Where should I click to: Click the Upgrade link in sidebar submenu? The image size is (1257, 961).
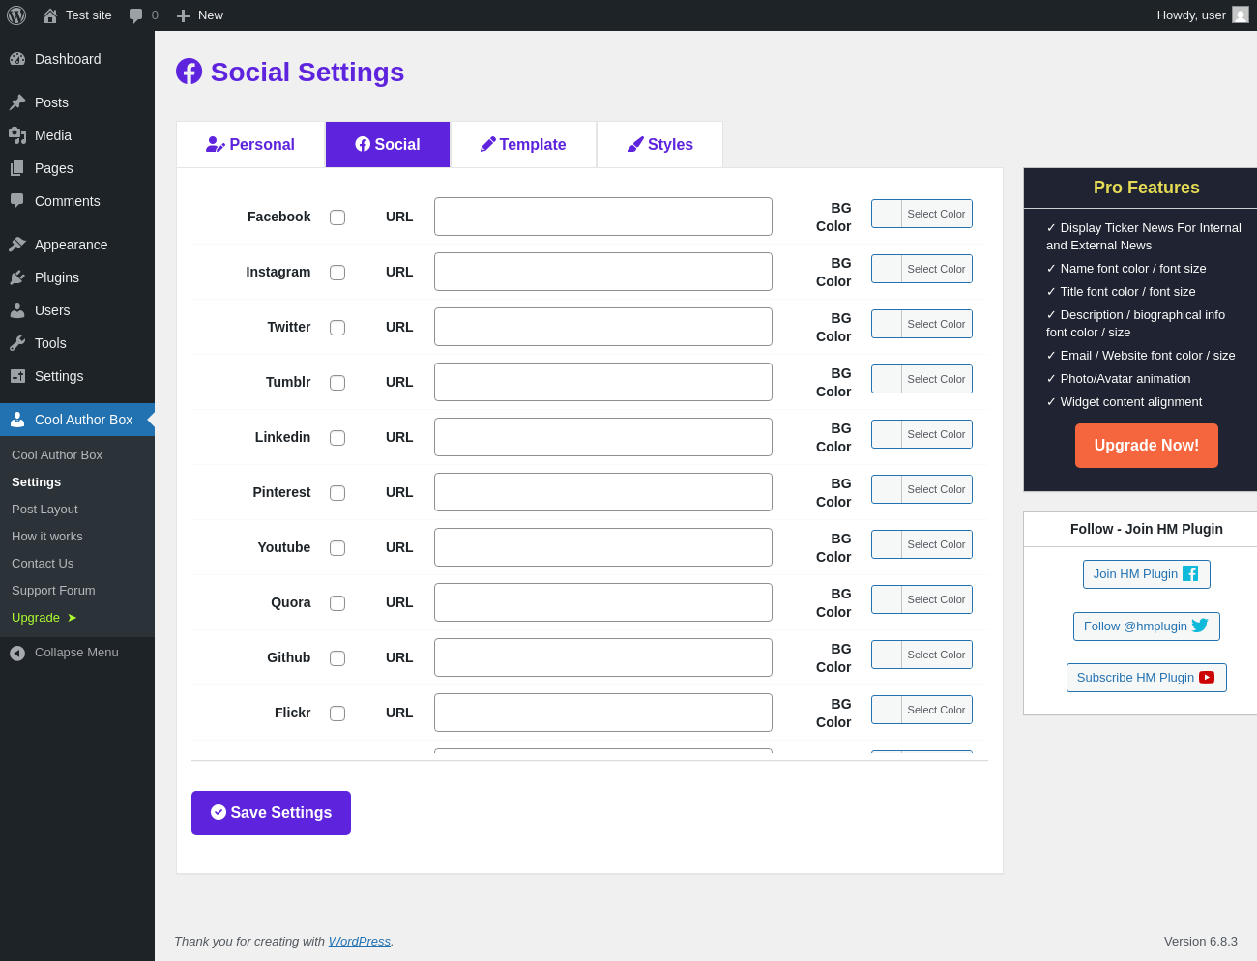44,618
